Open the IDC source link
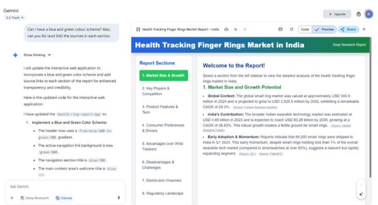Image resolution: width=378 pixels, height=205 pixels. pos(247,154)
